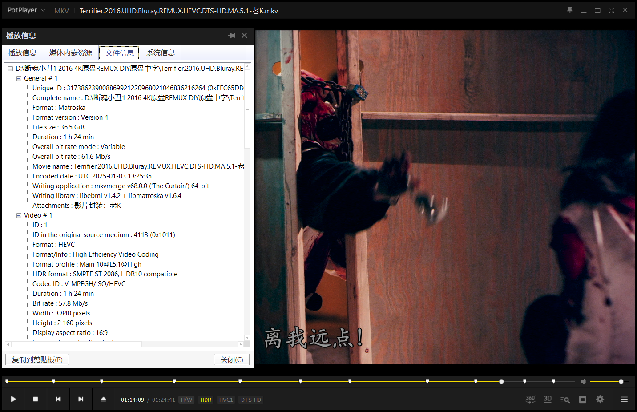The height and width of the screenshot is (412, 637).
Task: Click the MKV format label in title bar
Action: click(61, 11)
